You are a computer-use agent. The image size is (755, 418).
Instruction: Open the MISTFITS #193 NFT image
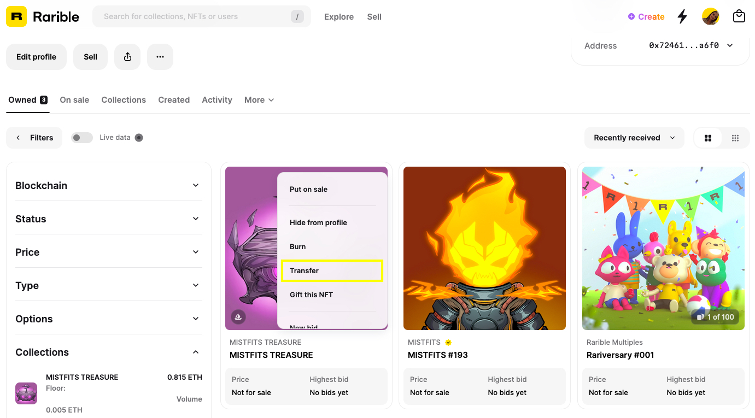coord(484,248)
